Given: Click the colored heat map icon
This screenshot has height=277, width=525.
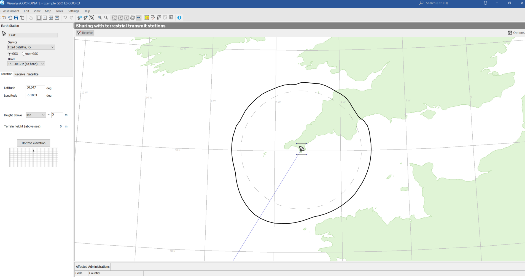Looking at the screenshot, I should pos(147,18).
